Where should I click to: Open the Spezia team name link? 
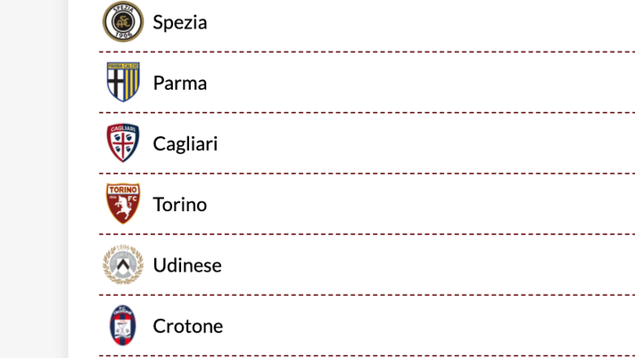(180, 22)
